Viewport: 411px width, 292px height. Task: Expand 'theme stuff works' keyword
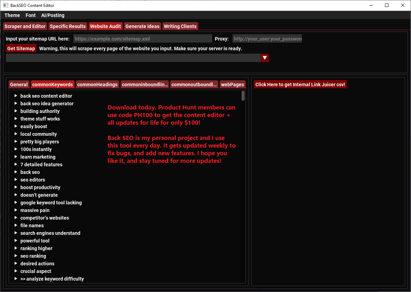tap(16, 118)
